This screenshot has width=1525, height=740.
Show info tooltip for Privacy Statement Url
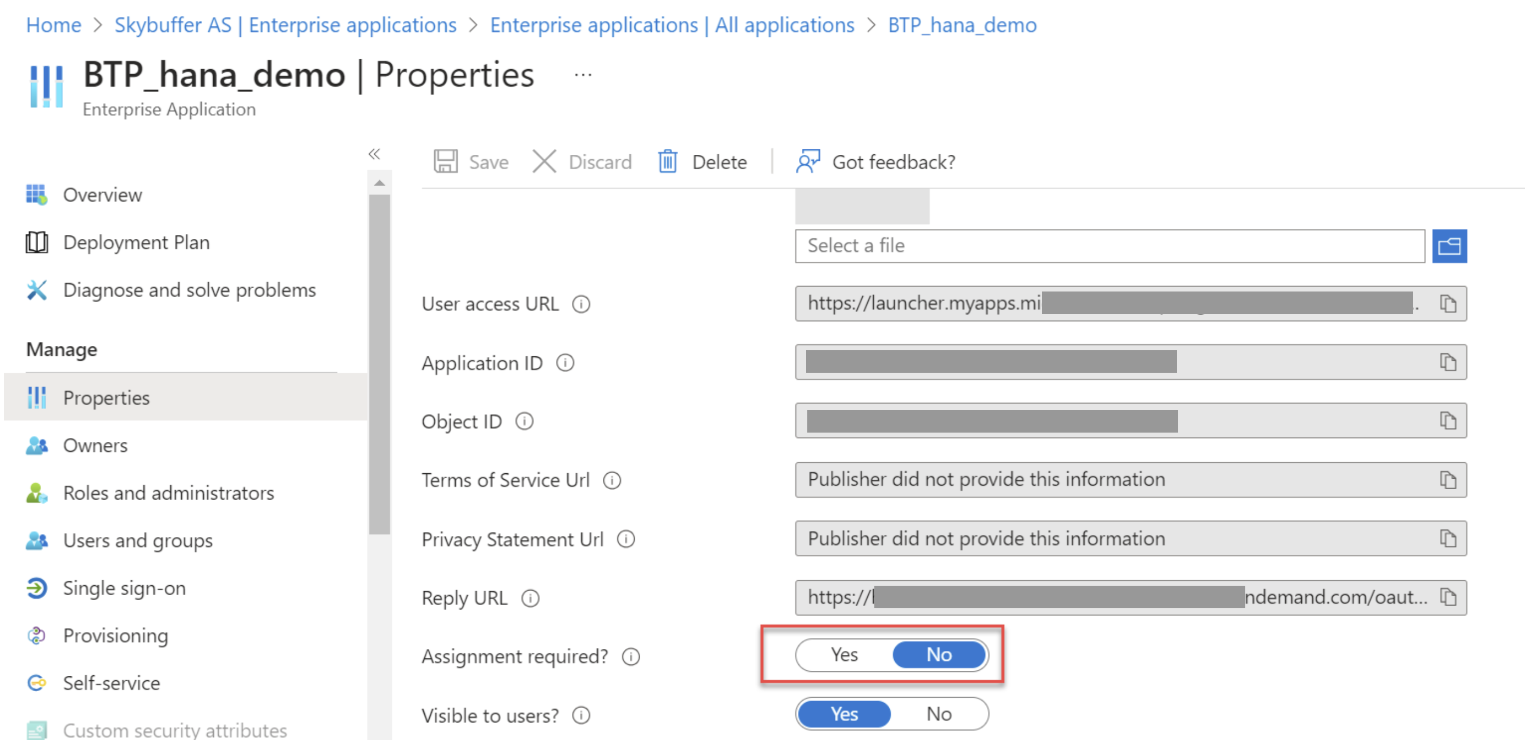tap(625, 539)
